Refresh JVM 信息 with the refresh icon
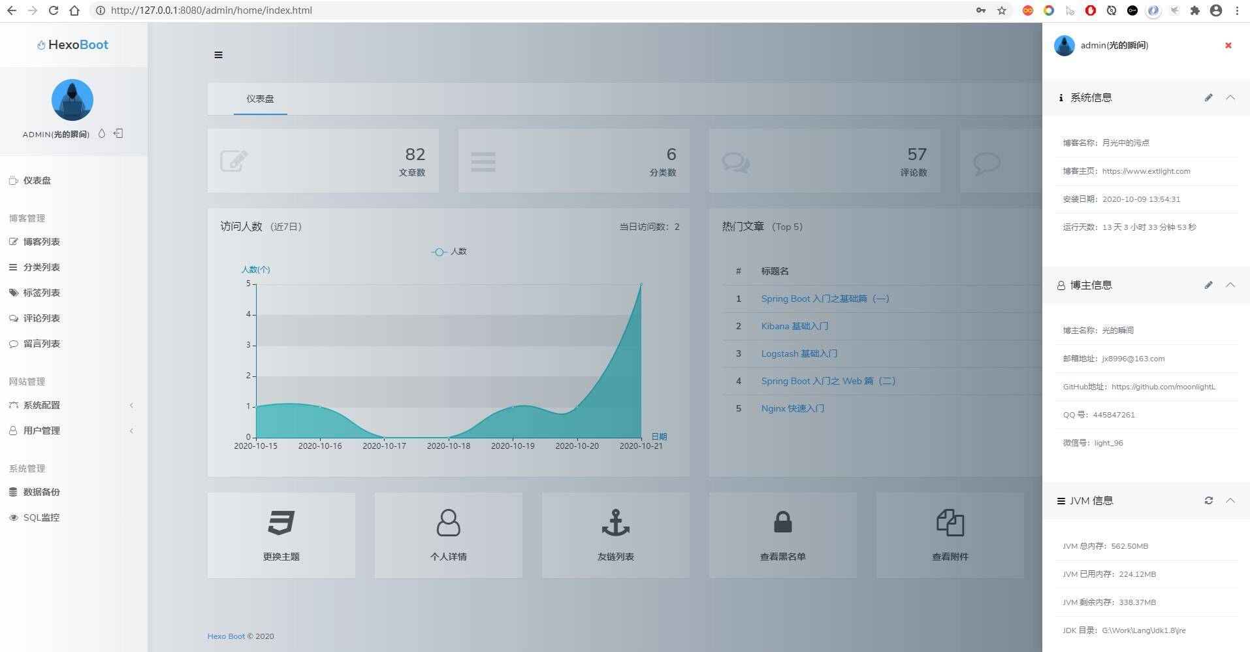This screenshot has height=652, width=1250. click(1208, 500)
